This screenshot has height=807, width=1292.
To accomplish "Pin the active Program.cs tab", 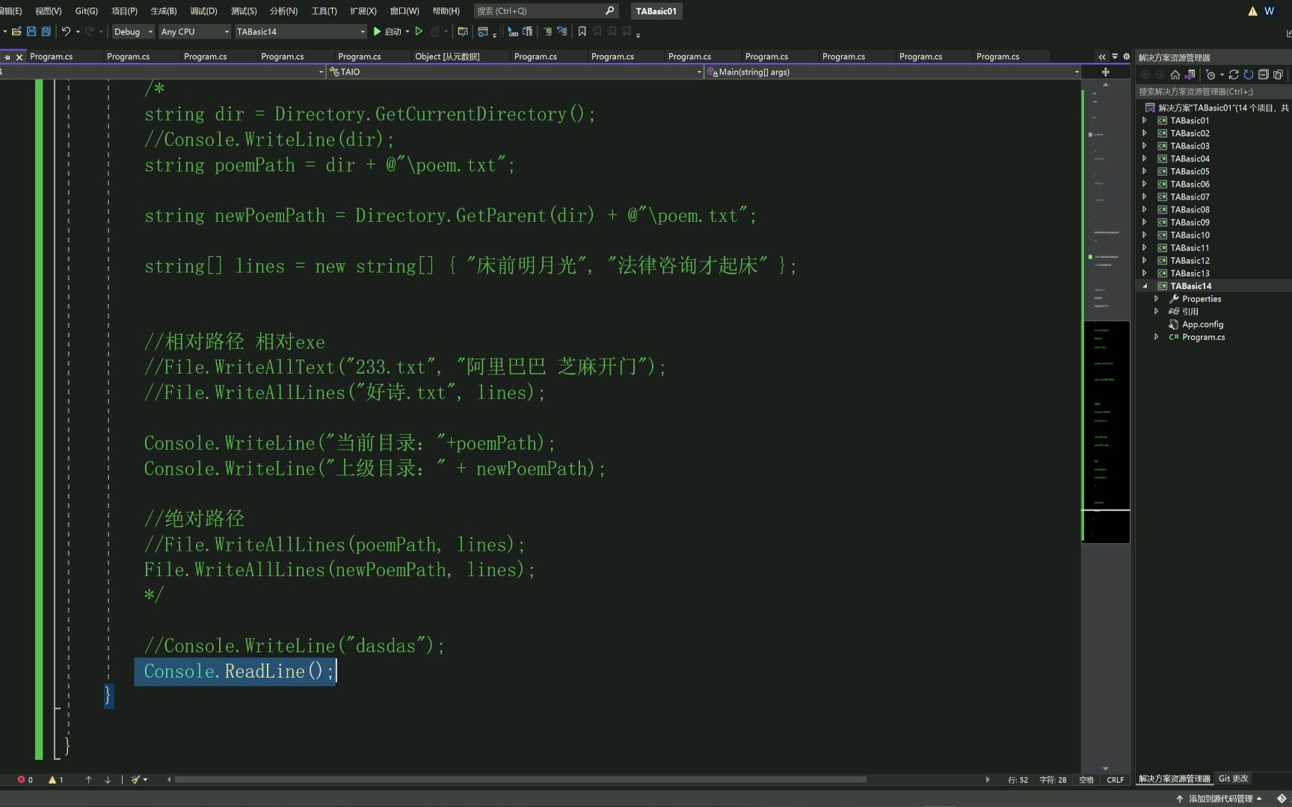I will [x=7, y=57].
